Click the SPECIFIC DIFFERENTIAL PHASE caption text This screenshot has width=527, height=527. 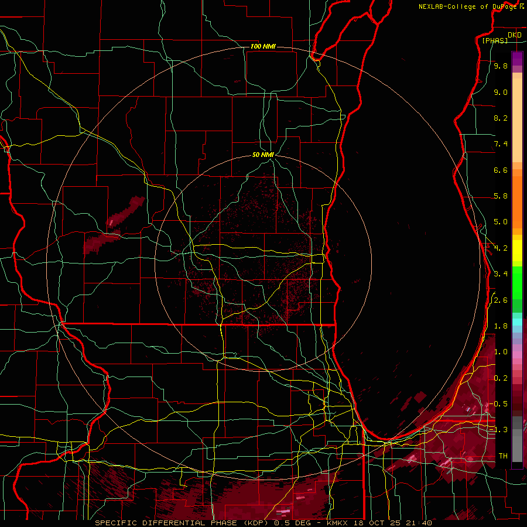click(167, 523)
